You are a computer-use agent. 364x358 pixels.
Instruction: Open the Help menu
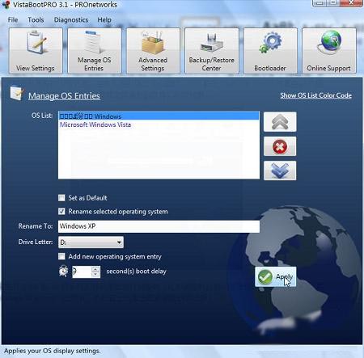(x=104, y=20)
